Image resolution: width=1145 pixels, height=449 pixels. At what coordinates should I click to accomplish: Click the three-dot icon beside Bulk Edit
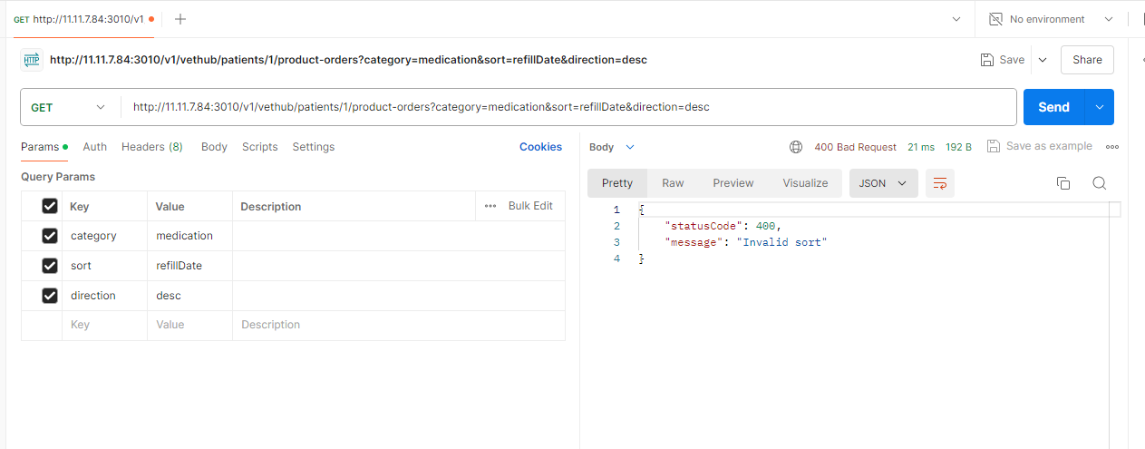(490, 206)
